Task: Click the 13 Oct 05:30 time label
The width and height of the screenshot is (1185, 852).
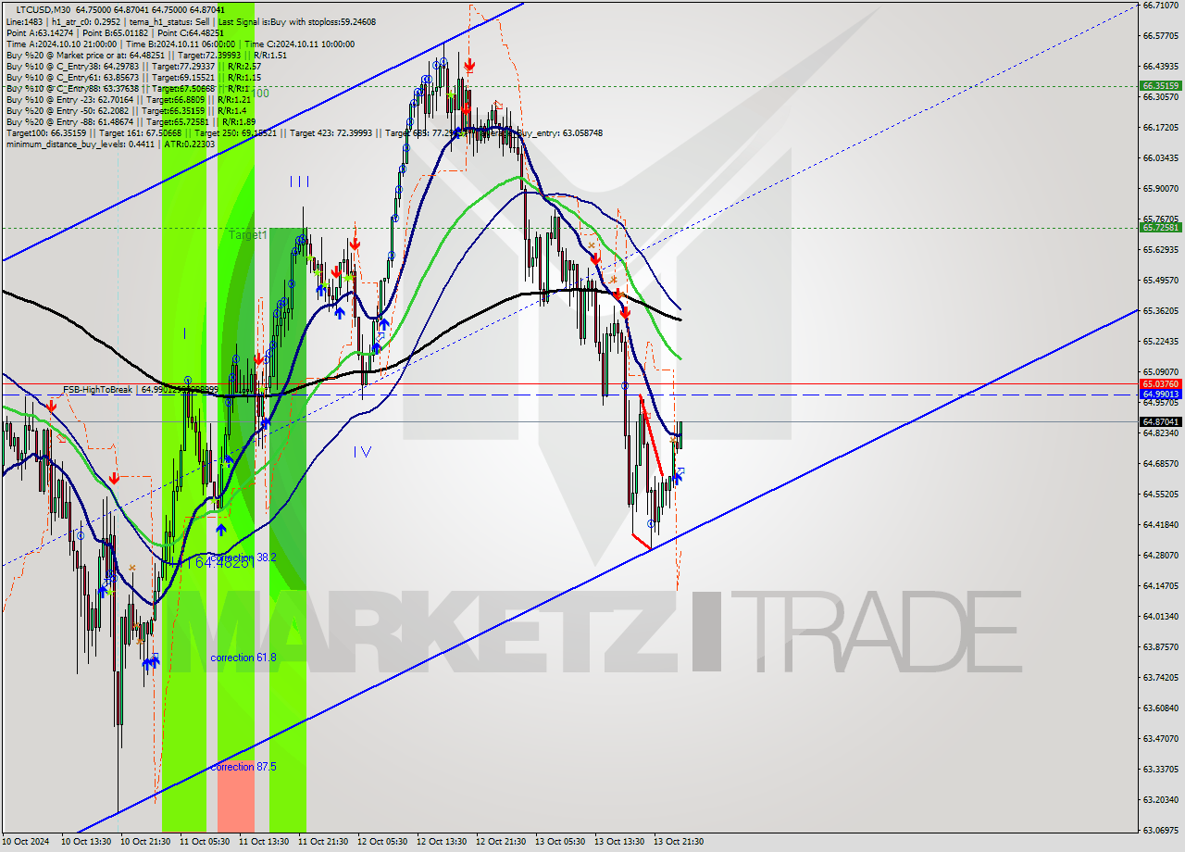Action: click(561, 842)
